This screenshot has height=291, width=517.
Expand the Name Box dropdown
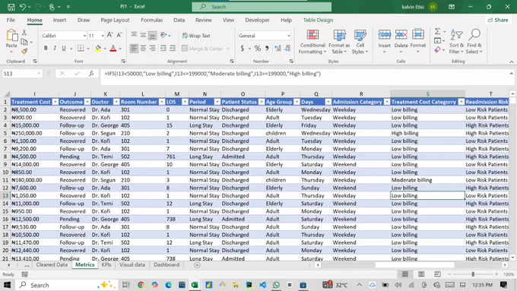coord(39,74)
